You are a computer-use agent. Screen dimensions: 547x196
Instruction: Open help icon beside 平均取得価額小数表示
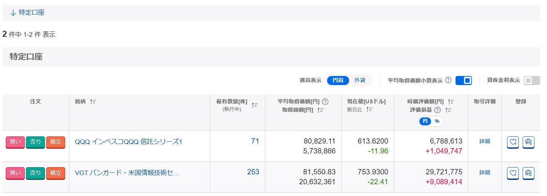[x=448, y=80]
